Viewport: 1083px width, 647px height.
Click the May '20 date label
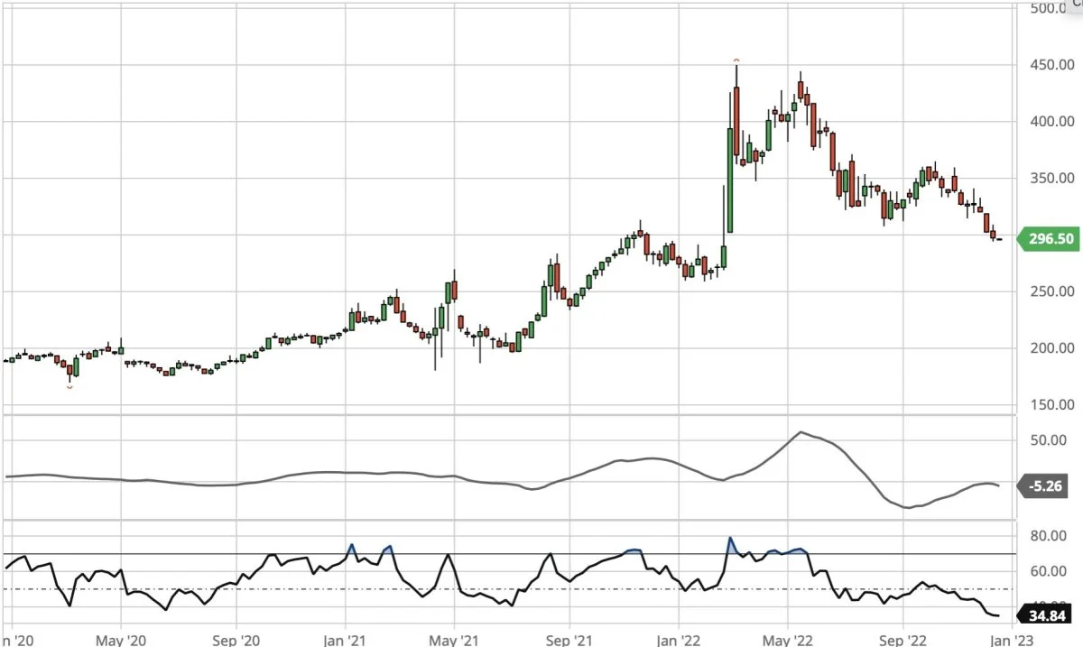[121, 639]
